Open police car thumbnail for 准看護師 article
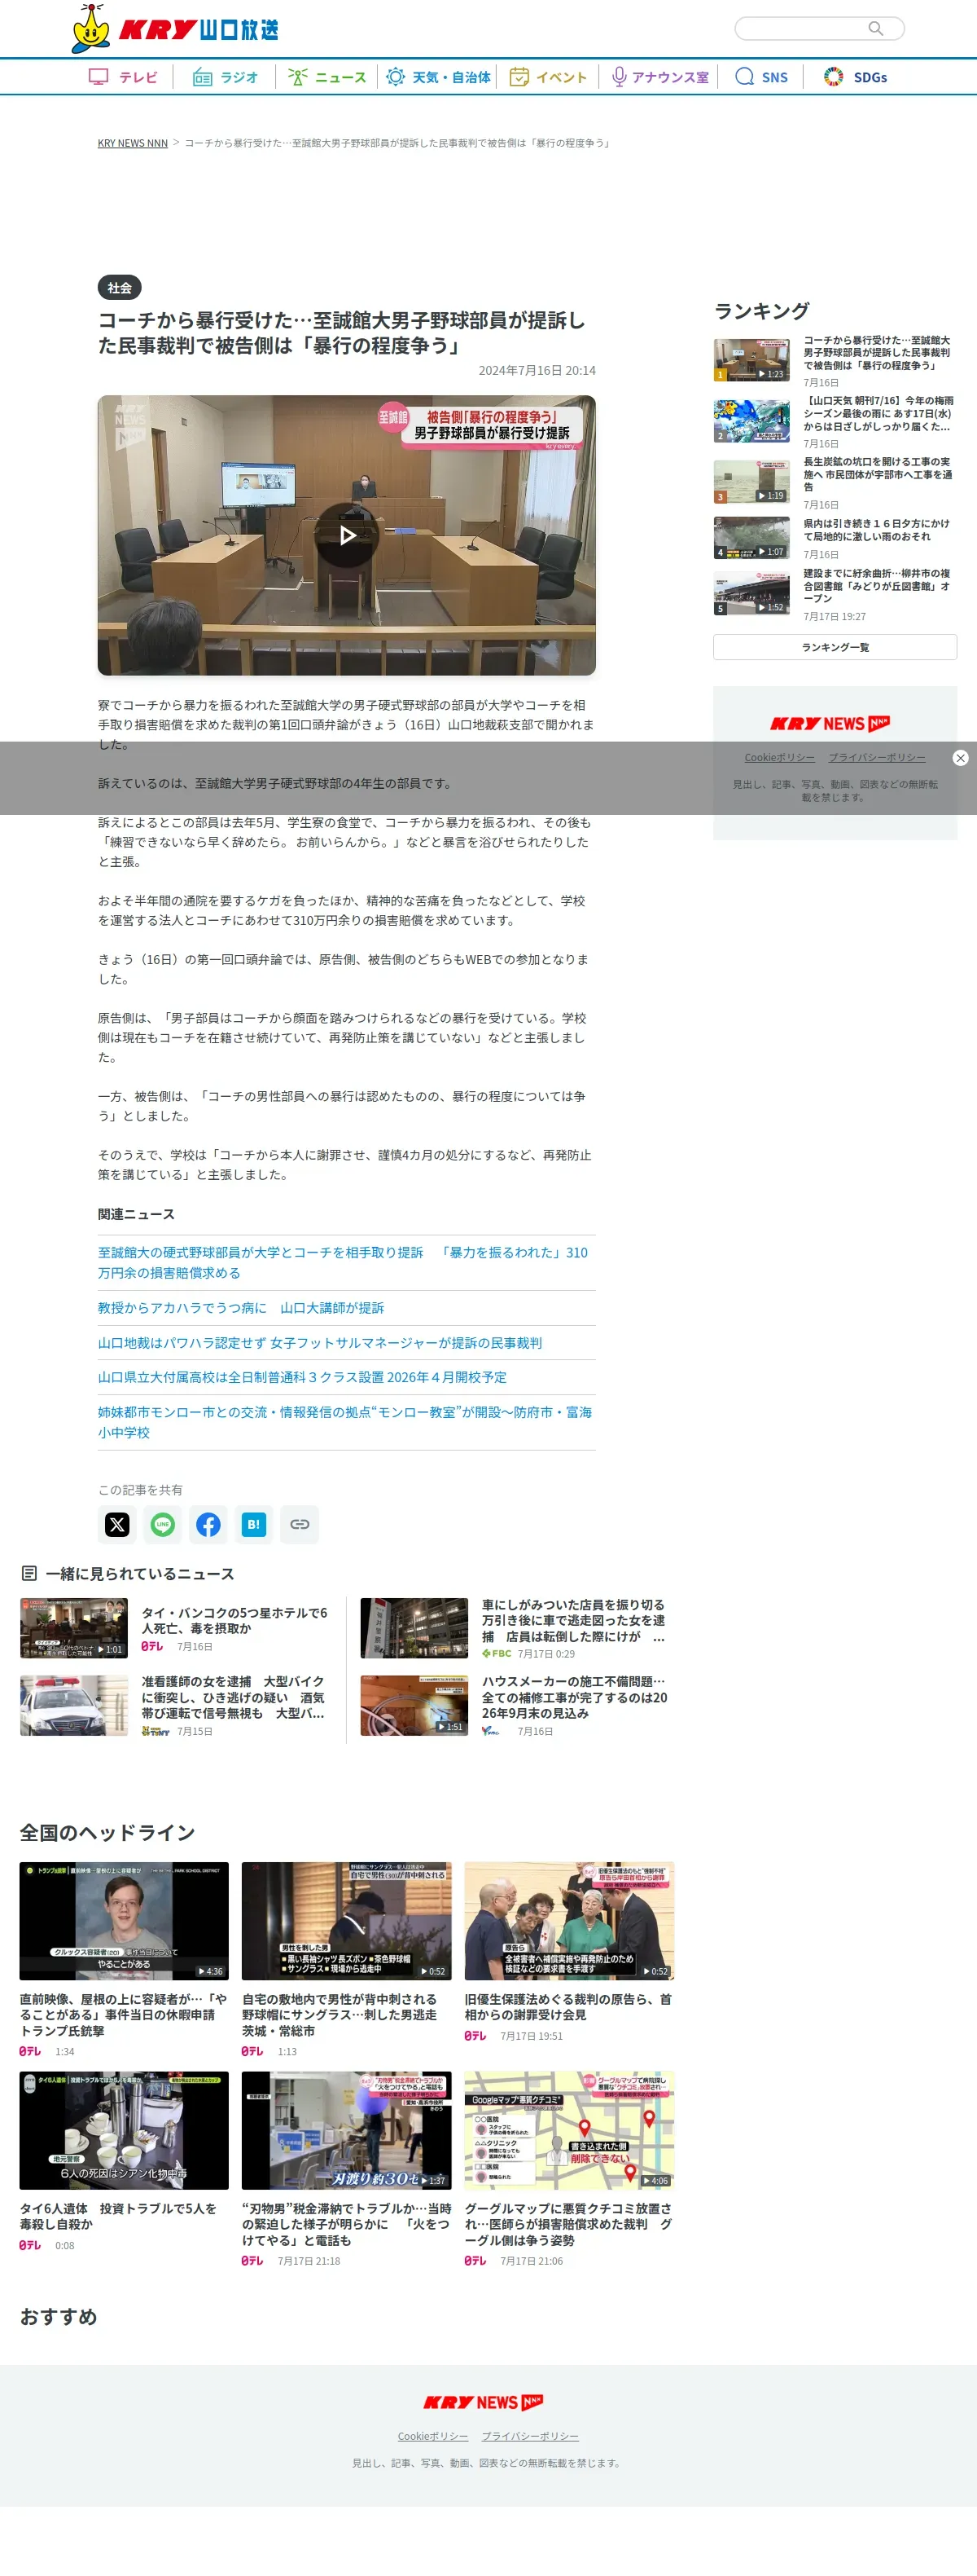 (74, 1705)
